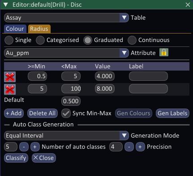Screen dimensions: 193x176
Task: Click the Delete All button
Action: pyautogui.click(x=43, y=113)
